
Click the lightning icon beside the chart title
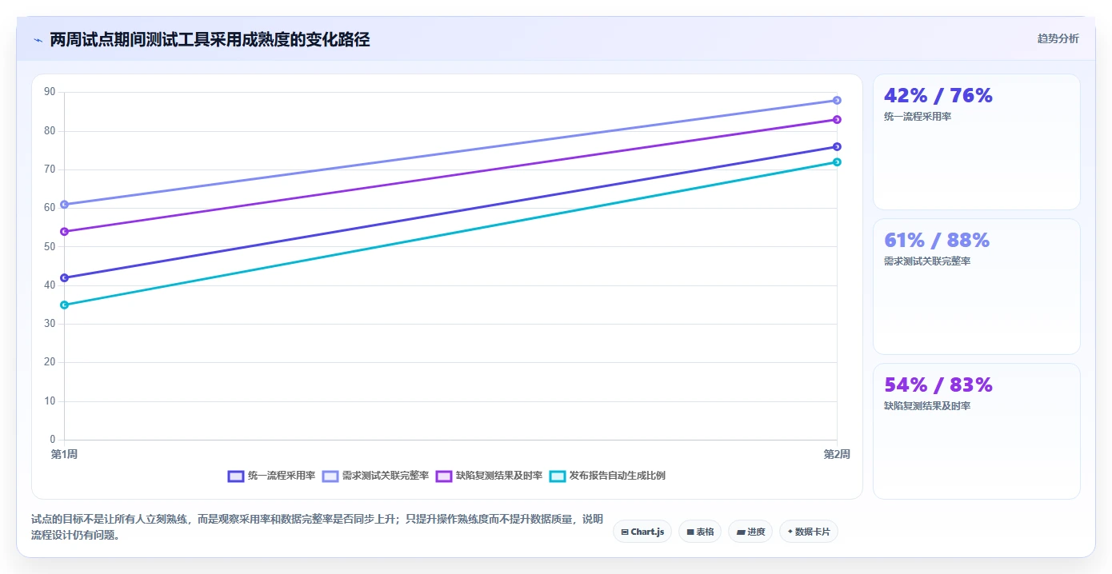point(38,40)
